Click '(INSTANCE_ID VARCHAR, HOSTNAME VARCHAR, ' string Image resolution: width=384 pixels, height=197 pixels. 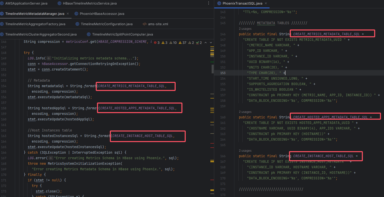point(289,167)
